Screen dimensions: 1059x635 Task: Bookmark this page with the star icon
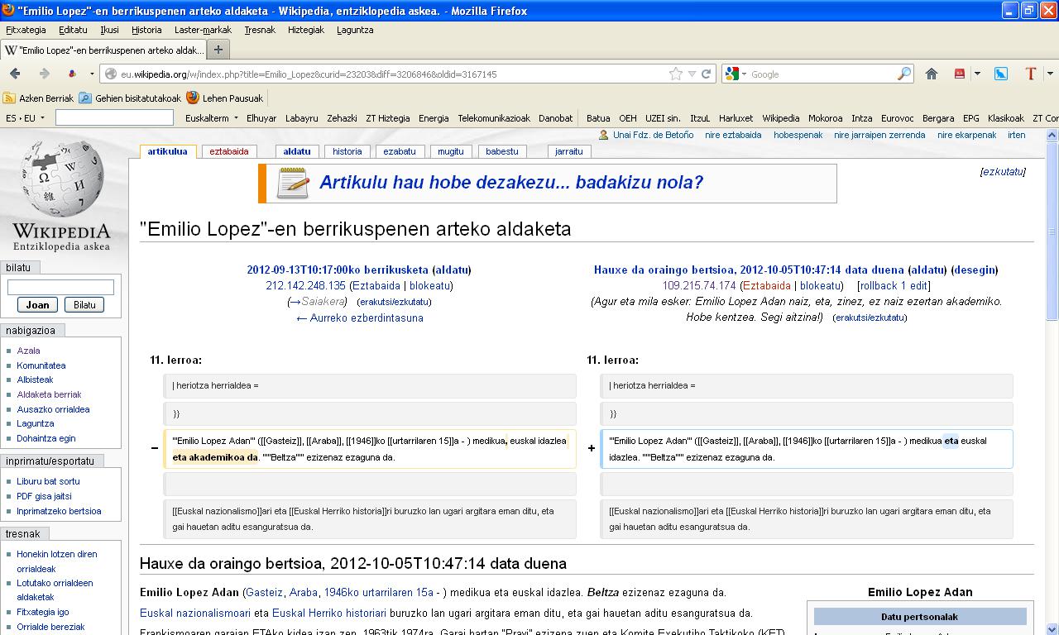pyautogui.click(x=676, y=74)
